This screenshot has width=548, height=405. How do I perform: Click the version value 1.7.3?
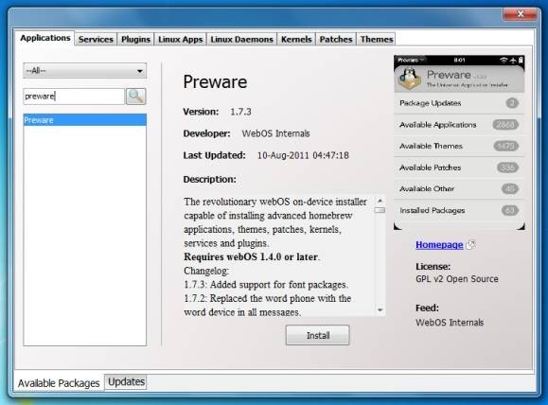point(240,112)
